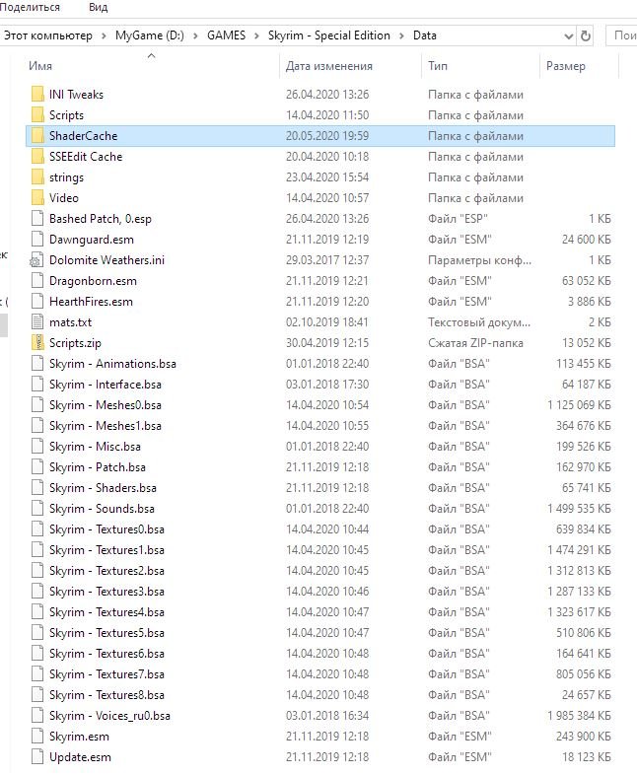Sort files by the Размер column header
Viewport: 637px width, 775px height.
[x=565, y=66]
